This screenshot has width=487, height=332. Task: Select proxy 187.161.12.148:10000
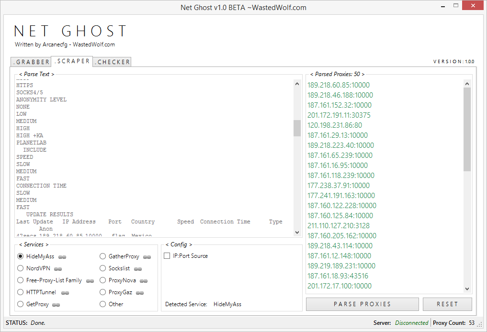(x=339, y=255)
